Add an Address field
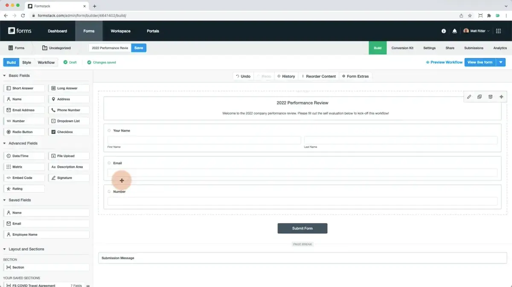The height and width of the screenshot is (287, 512). pos(69,99)
